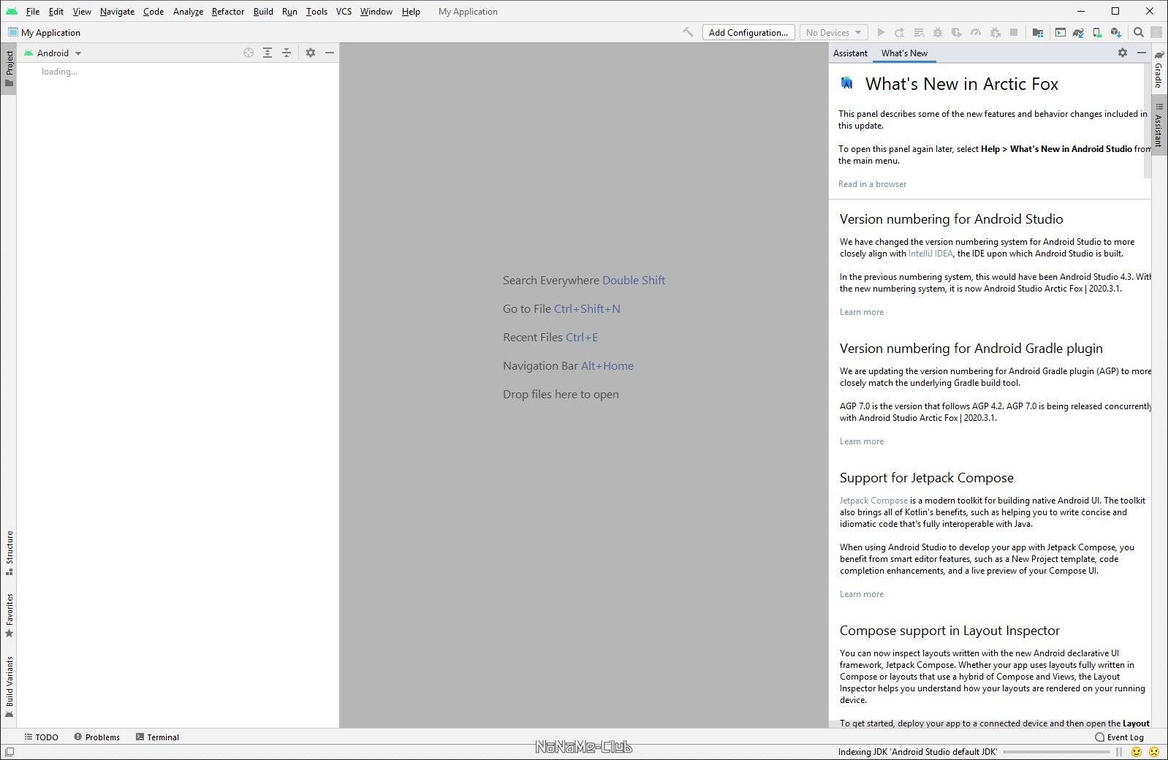Open the Jetpack Compose link

[x=873, y=501]
